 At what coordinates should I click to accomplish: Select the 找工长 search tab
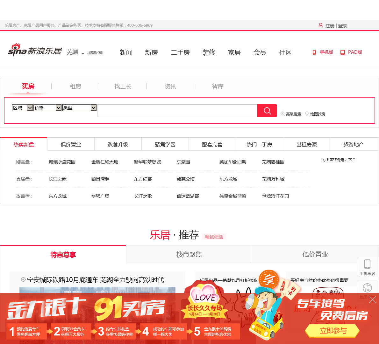tap(123, 86)
